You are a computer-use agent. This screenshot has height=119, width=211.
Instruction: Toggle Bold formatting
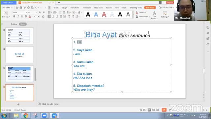pyautogui.click(x=14, y=17)
